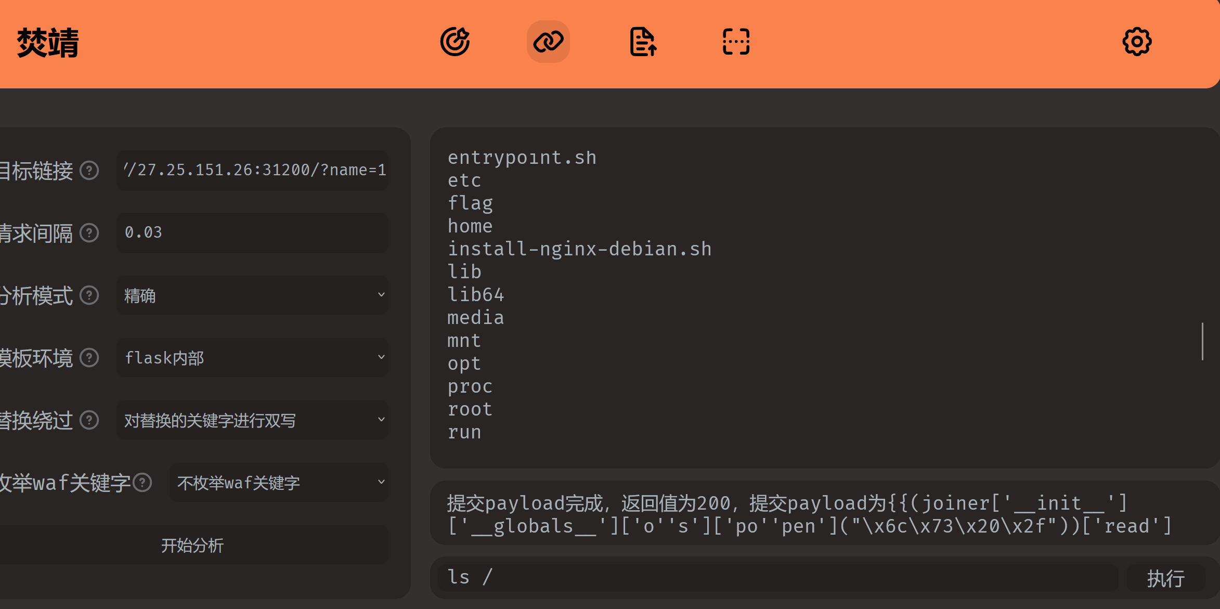
Task: Click help icon next to 替换绕过
Action: (x=89, y=420)
